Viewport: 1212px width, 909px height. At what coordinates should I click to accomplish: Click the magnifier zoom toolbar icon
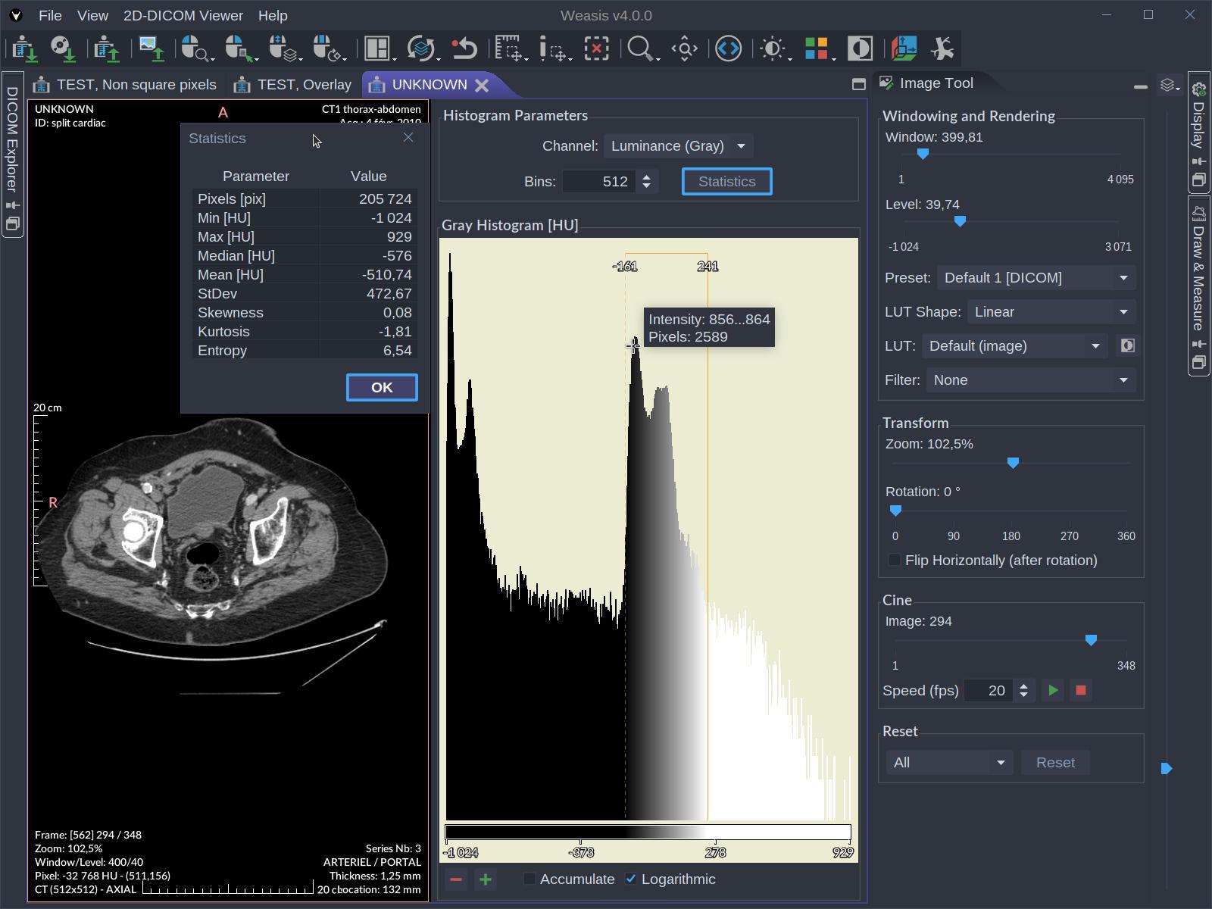pyautogui.click(x=641, y=48)
